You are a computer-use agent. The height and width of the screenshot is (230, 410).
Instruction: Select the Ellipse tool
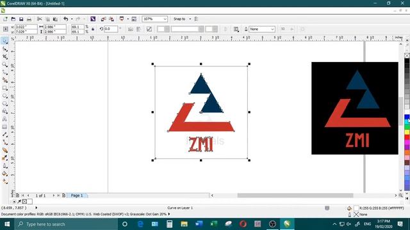click(x=4, y=96)
